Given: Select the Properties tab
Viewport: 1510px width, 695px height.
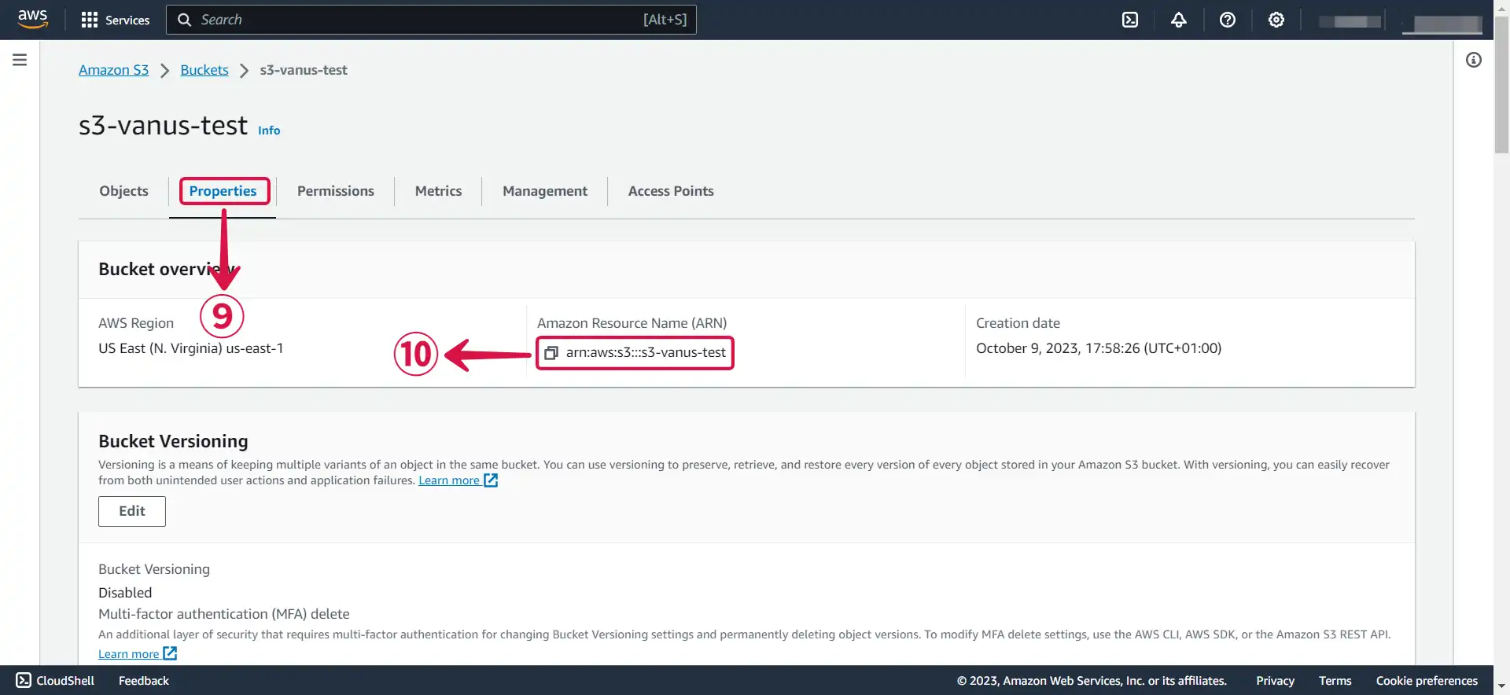Looking at the screenshot, I should pyautogui.click(x=223, y=191).
